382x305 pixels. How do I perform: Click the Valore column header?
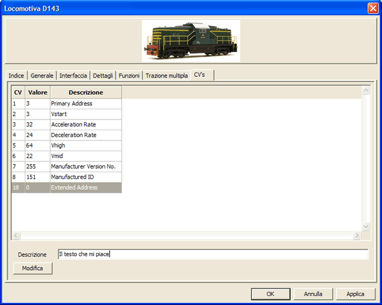[x=38, y=92]
